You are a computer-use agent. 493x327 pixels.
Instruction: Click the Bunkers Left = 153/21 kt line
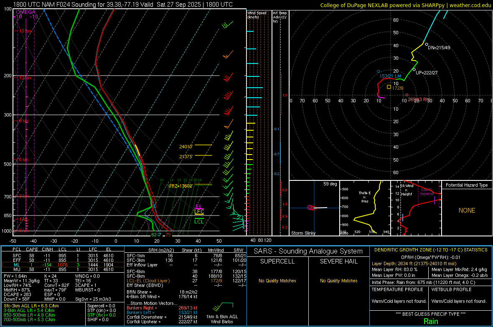162,312
